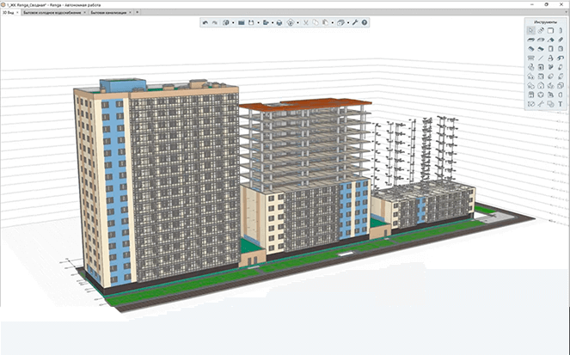The width and height of the screenshot is (570, 355).
Task: Expand the dropdown arrow beside Paste icon
Action: coord(333,22)
